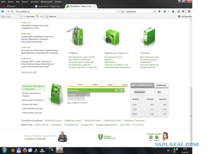
Task: Open the ПриватБанк Россия link
Action: pos(53,121)
